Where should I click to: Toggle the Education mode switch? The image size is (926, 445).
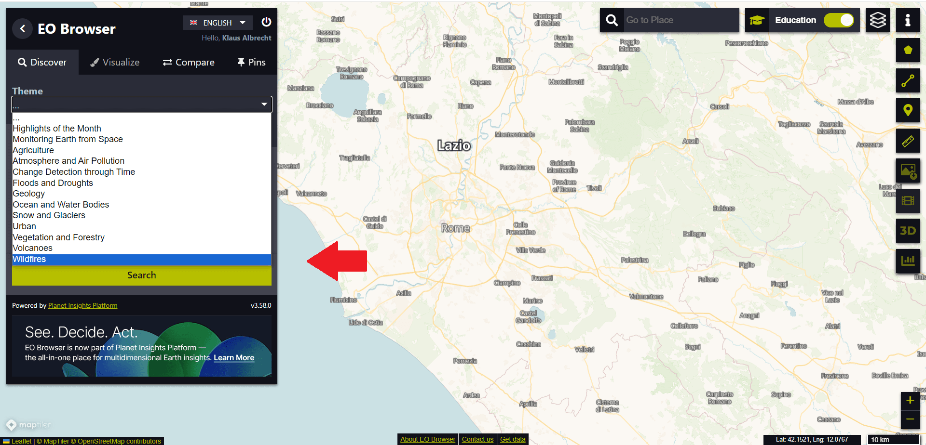(838, 20)
